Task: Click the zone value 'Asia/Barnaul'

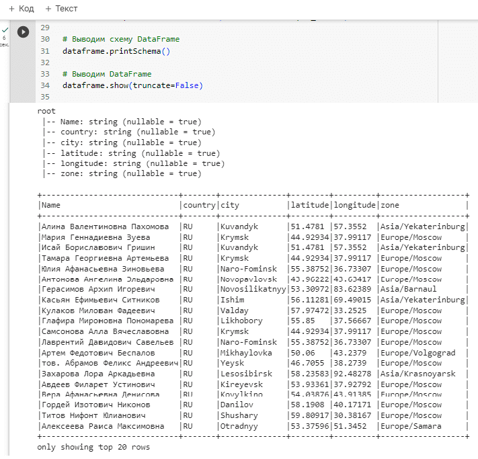Action: tap(409, 289)
